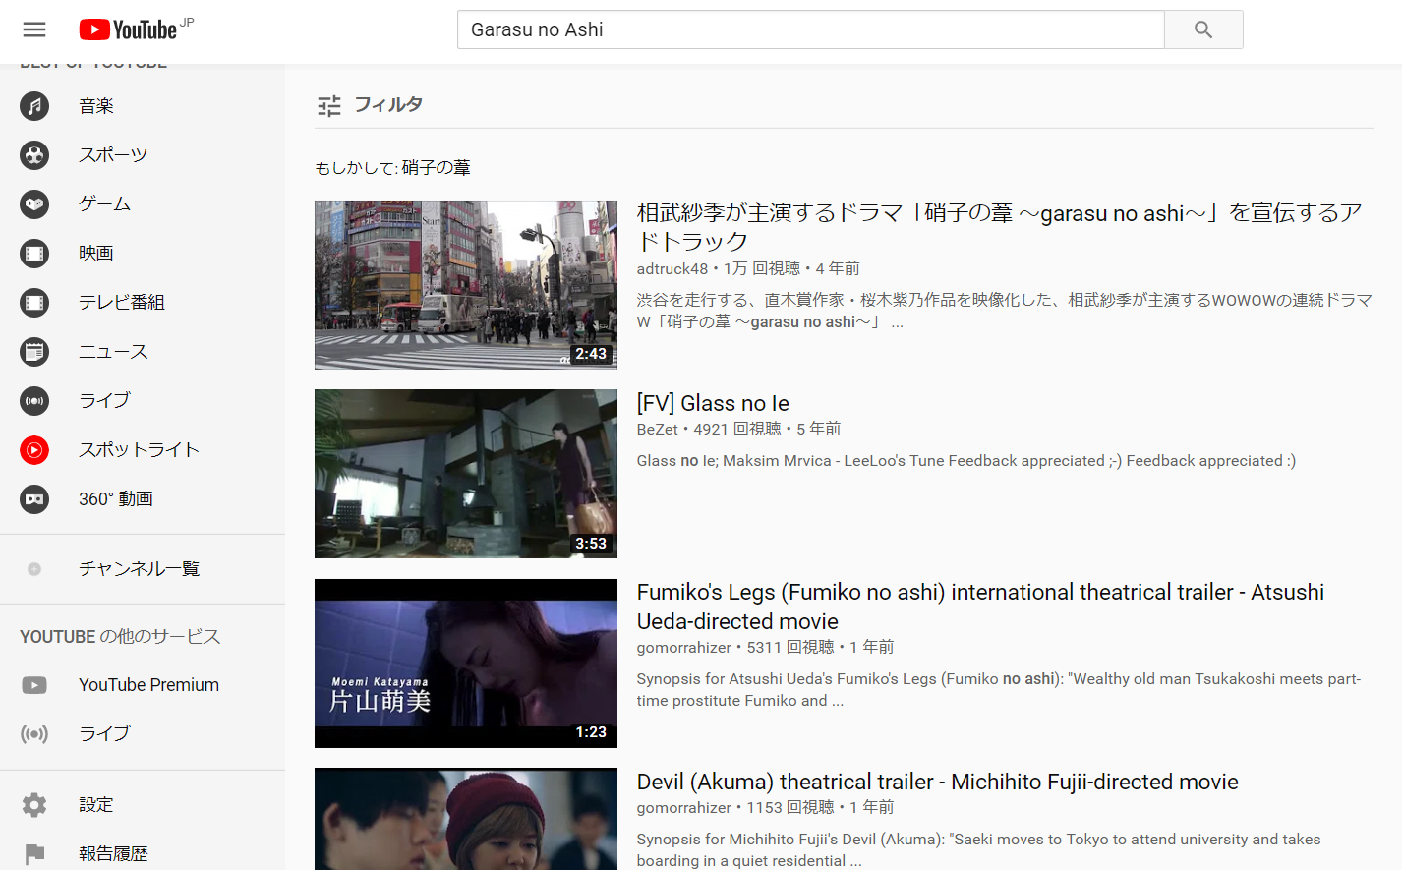Click the plus circle icon for チャンネル一覧

tap(34, 569)
